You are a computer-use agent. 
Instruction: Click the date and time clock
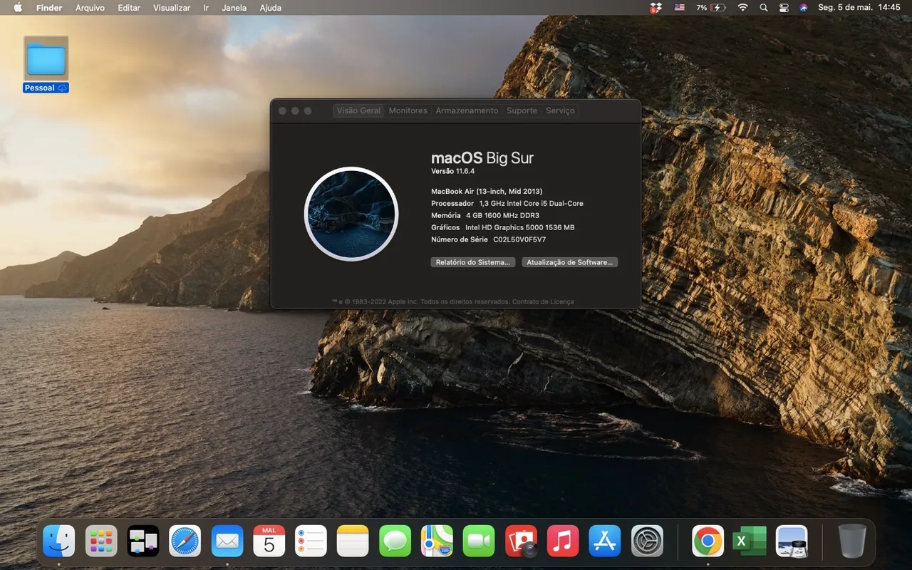click(x=859, y=7)
